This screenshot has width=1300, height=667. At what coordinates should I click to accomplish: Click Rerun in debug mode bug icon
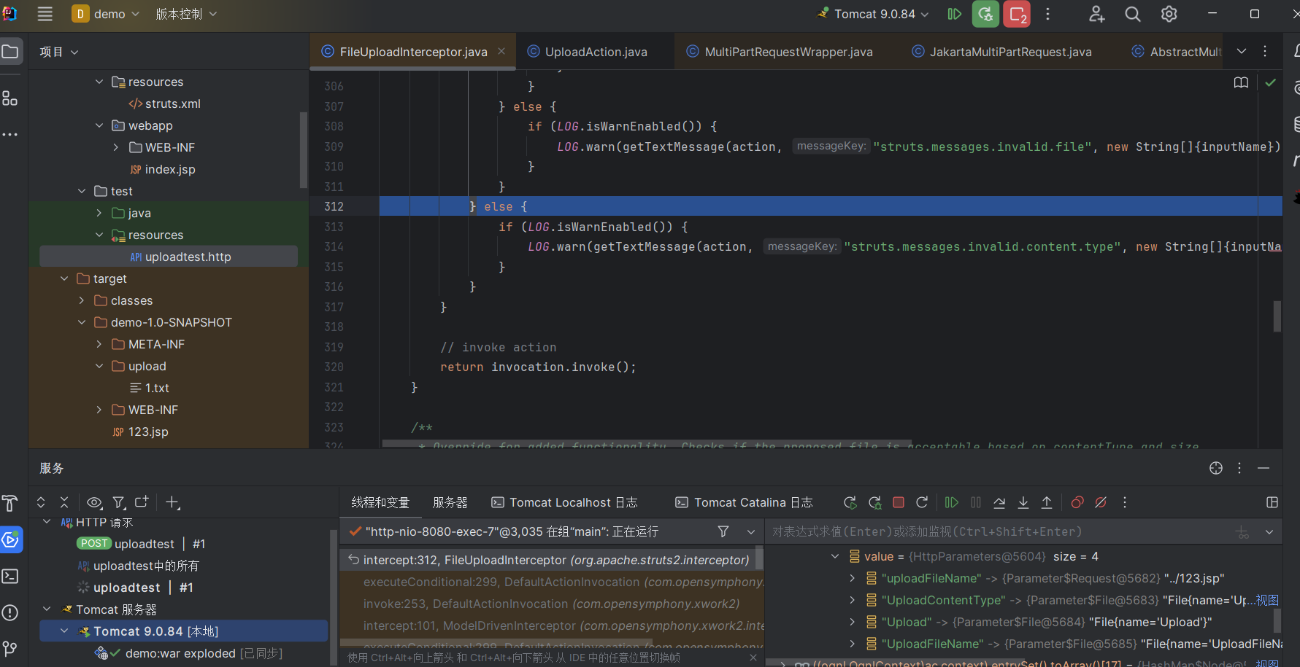tap(874, 502)
